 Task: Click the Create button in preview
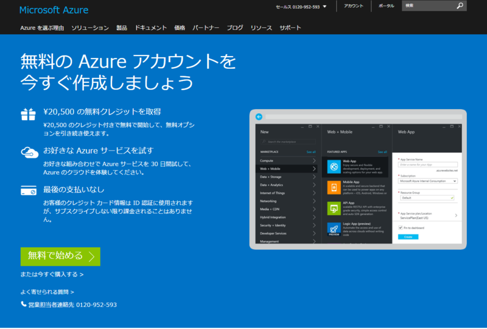408,237
